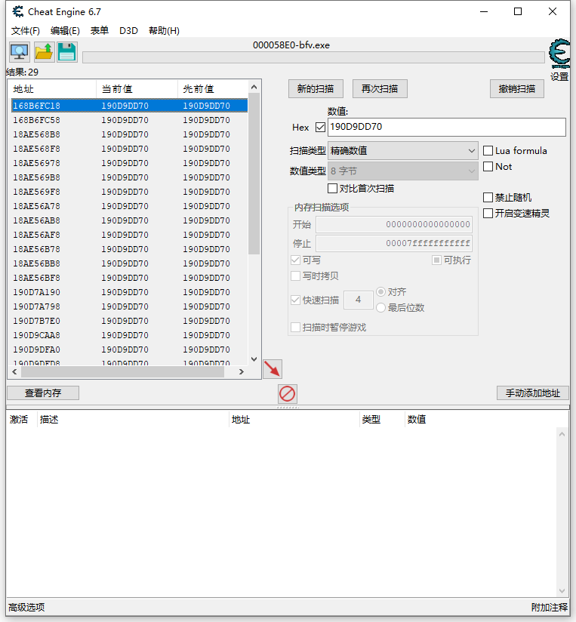Click results list scroll right arrow

[x=241, y=372]
